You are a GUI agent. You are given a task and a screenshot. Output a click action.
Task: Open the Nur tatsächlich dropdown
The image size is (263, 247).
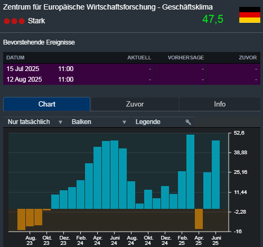click(35, 122)
